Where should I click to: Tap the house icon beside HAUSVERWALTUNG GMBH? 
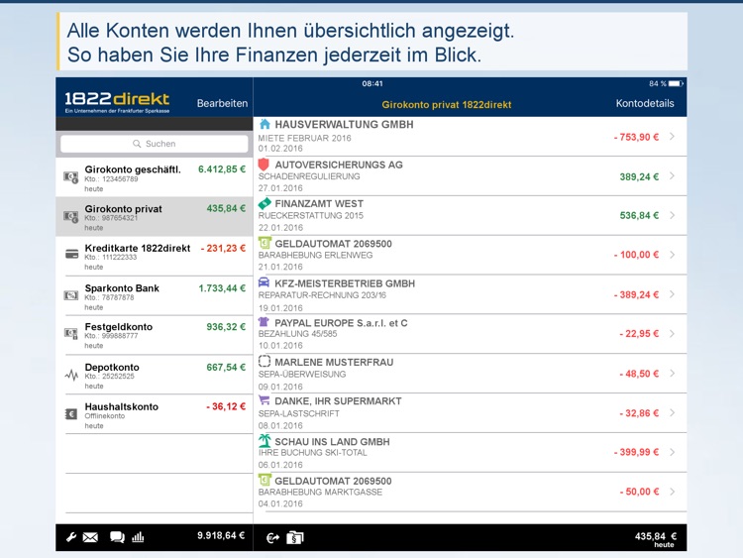[265, 125]
